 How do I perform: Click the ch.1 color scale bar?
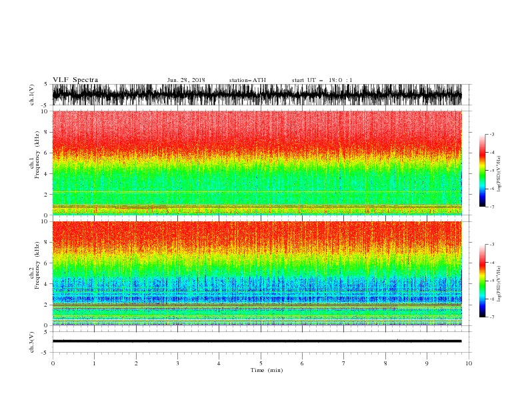[x=482, y=171]
